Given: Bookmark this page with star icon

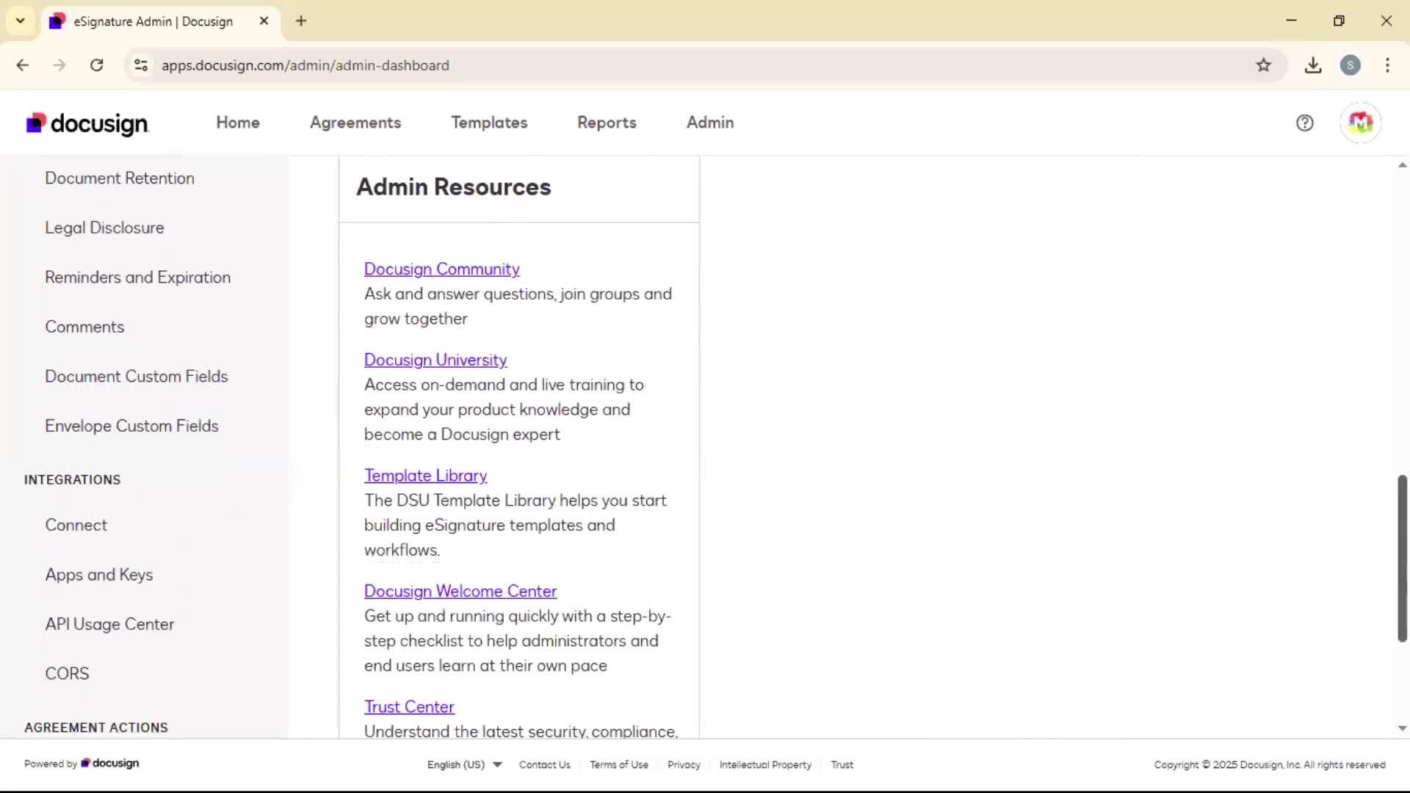Looking at the screenshot, I should pos(1263,65).
